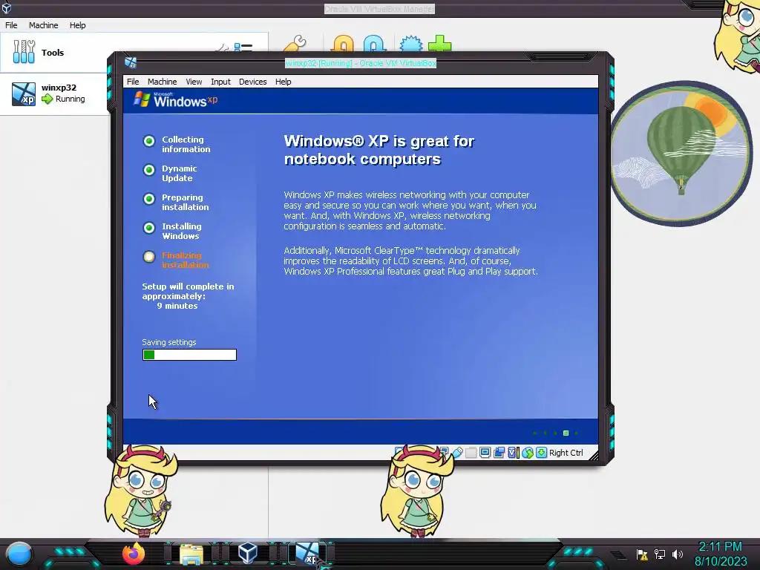Open the Input menu in the VM window

pos(220,82)
